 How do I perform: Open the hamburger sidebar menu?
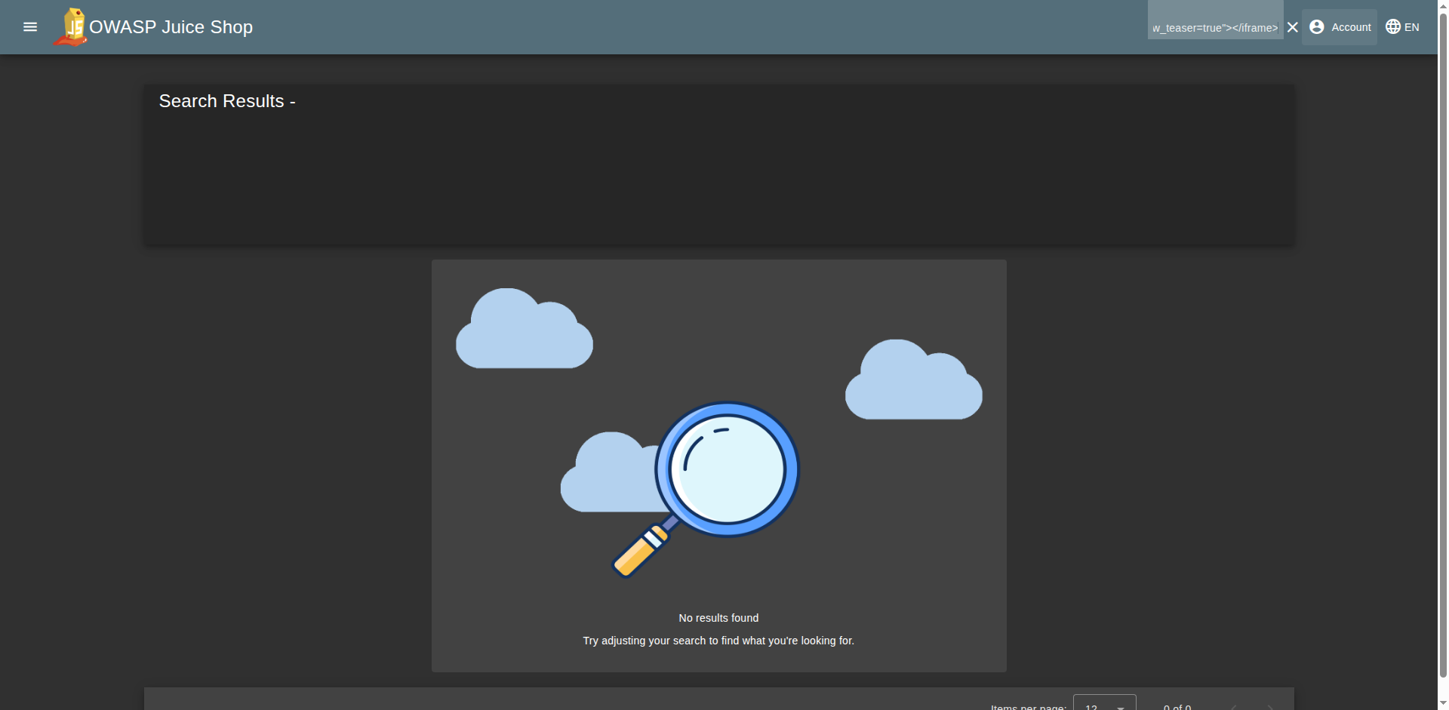[30, 27]
